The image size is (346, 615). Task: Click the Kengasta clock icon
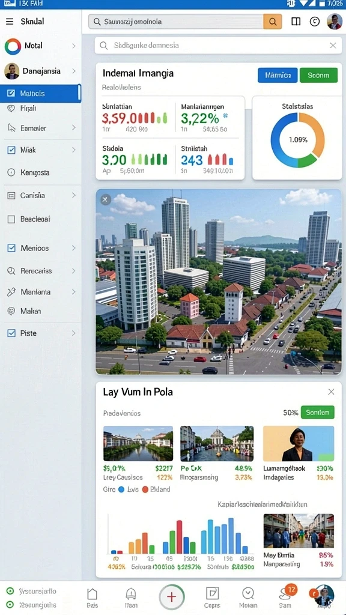(x=11, y=172)
